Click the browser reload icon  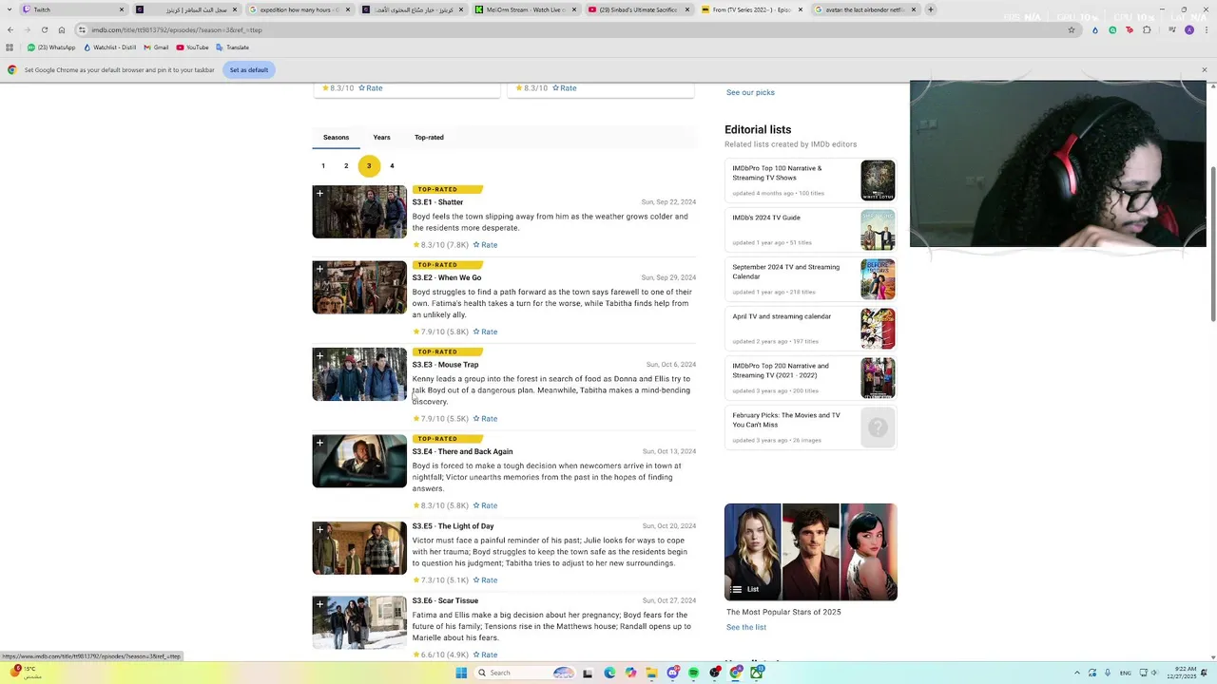tap(45, 29)
